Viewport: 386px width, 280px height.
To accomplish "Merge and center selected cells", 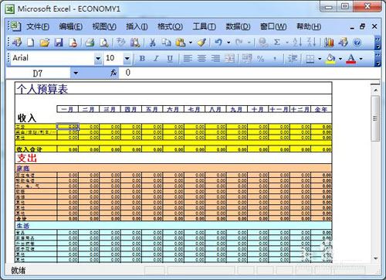I will tap(230, 59).
